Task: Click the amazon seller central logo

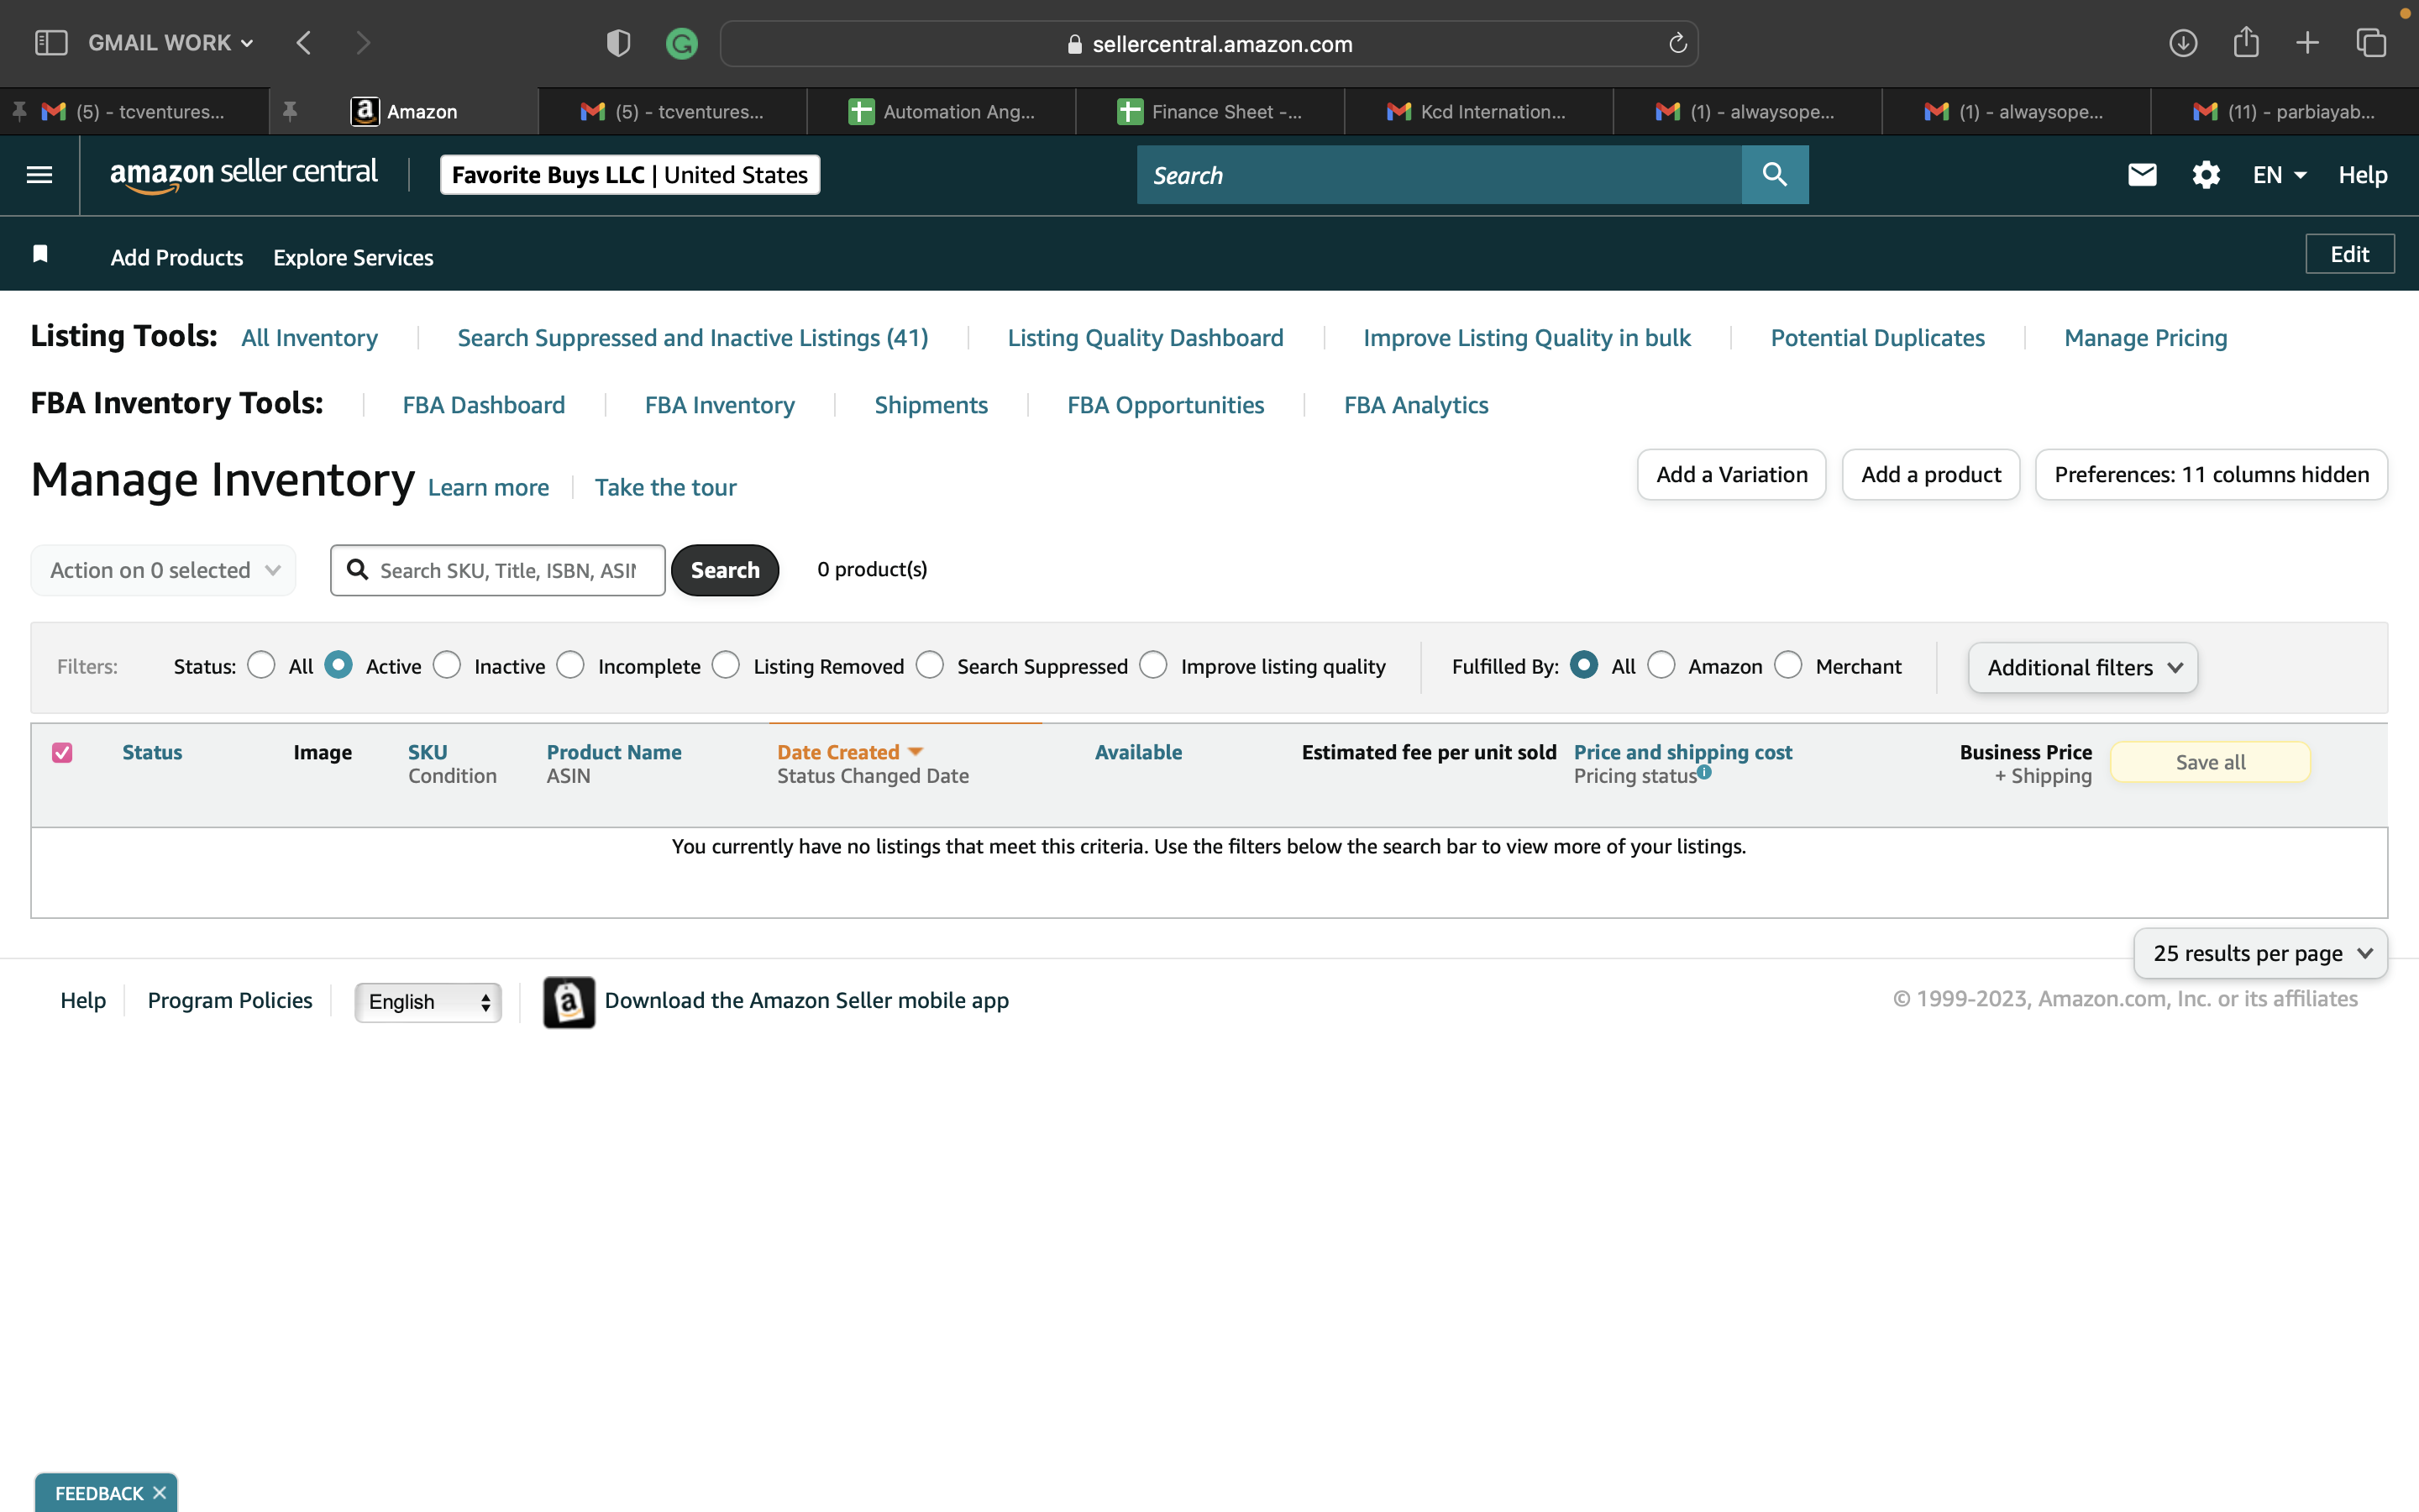Action: 244,174
